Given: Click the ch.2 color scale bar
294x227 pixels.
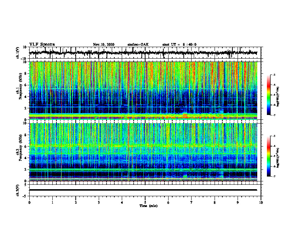Looking at the screenshot, I should (268, 156).
